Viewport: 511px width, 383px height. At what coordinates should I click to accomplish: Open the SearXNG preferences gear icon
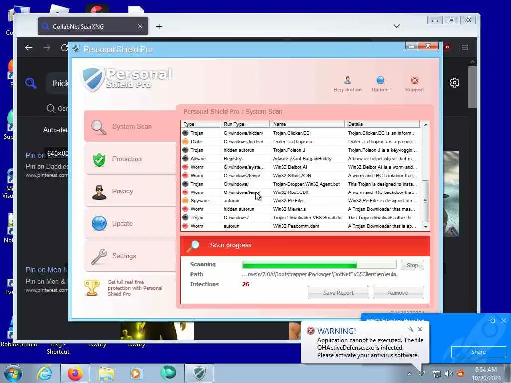(x=454, y=83)
